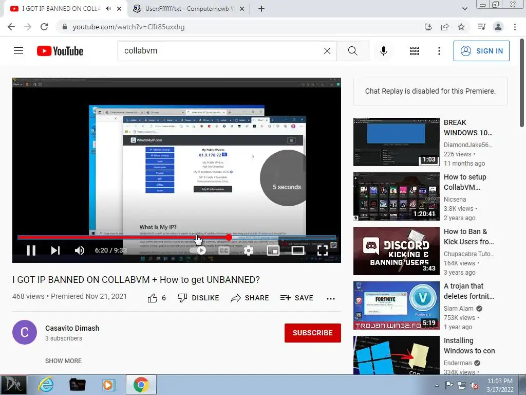Go back one page
Screen dimensions: 526x395
point(11,27)
